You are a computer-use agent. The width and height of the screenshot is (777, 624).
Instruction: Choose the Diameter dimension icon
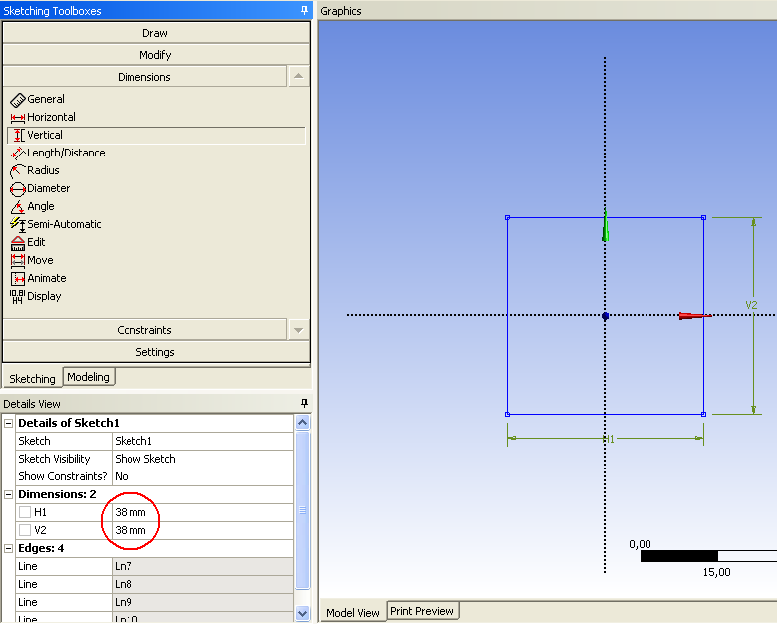pos(17,189)
